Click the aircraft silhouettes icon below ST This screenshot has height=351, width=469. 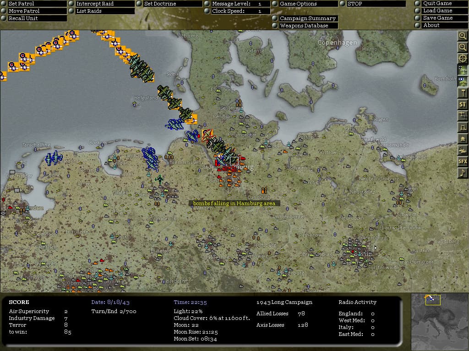point(463,116)
